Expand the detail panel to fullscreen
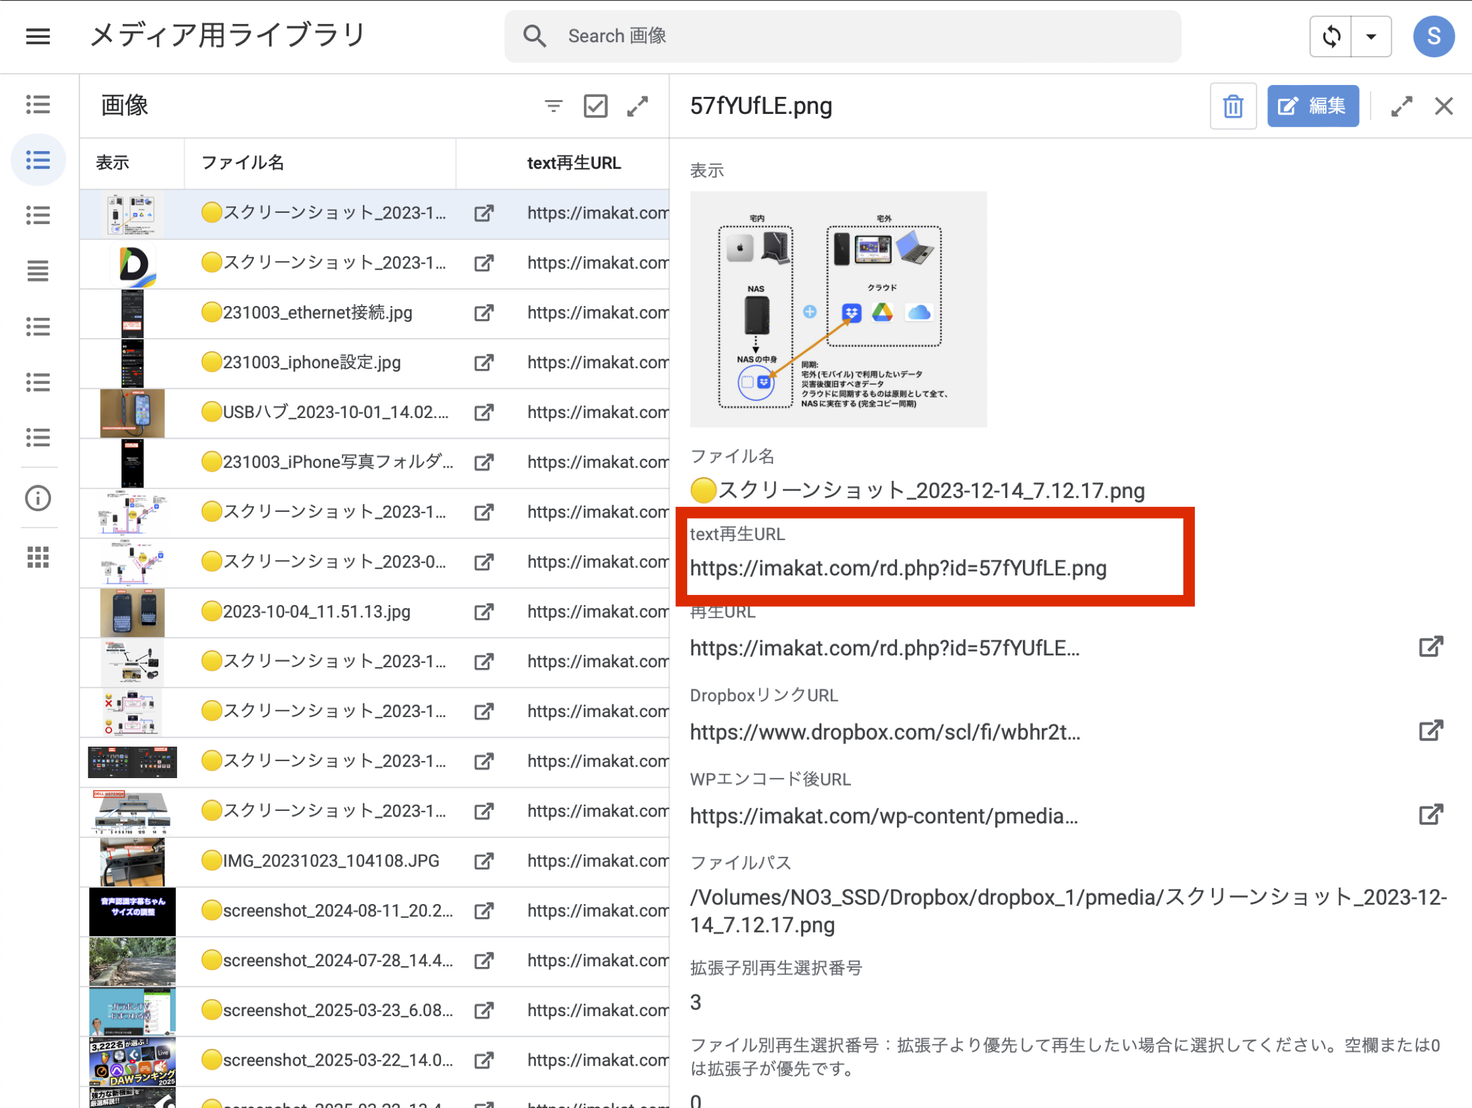The height and width of the screenshot is (1108, 1472). click(1401, 106)
